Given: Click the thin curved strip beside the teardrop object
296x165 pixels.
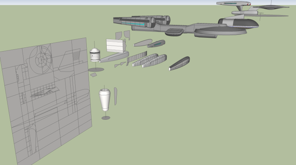Looking at the screenshot, I should click(115, 96).
